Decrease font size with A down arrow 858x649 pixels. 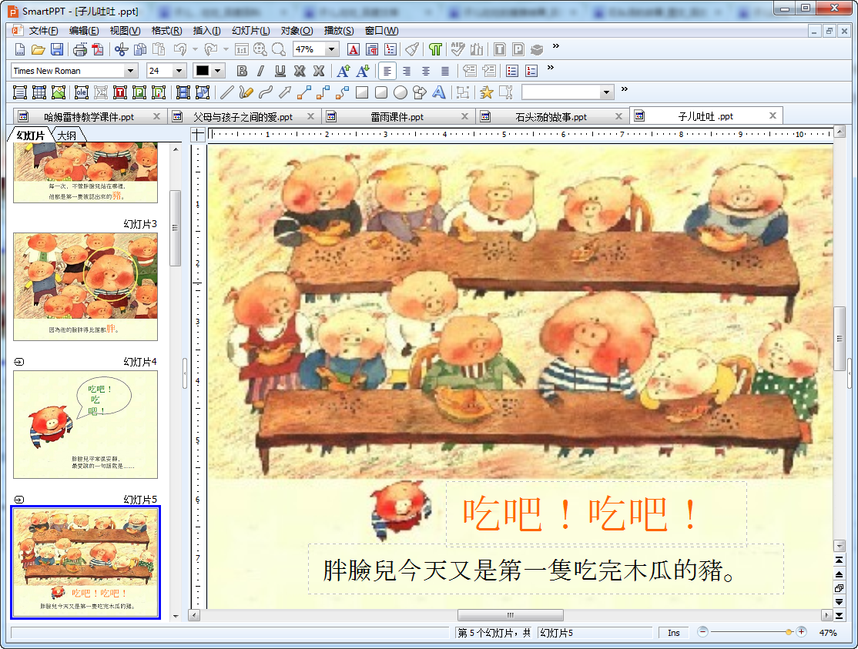point(362,71)
